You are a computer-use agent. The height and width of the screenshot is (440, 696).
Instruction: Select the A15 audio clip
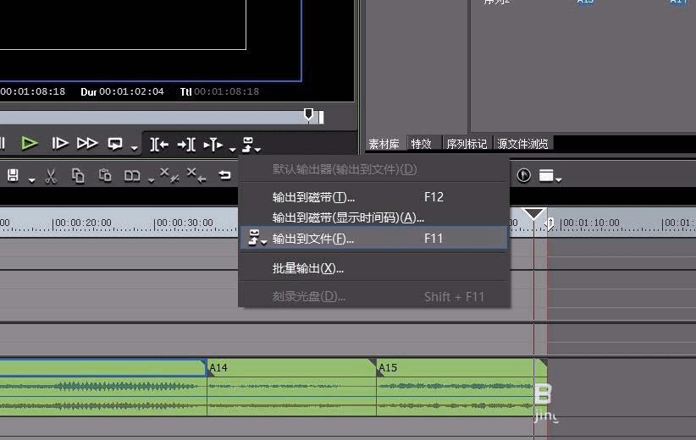(461, 388)
